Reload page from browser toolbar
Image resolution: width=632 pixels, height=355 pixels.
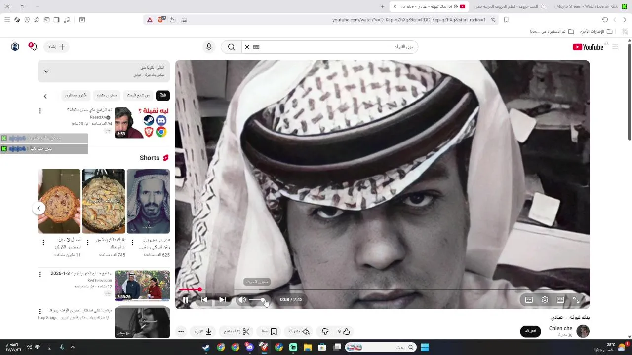(605, 20)
